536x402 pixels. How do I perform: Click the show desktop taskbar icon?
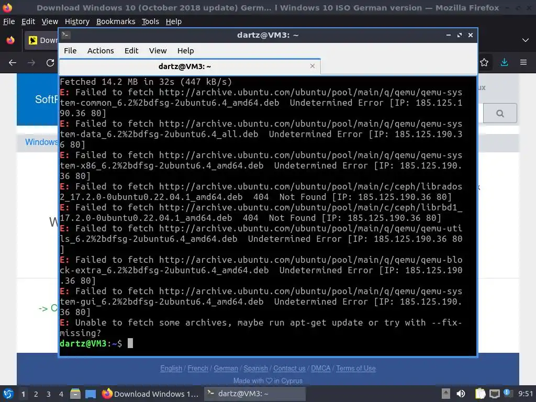point(91,394)
